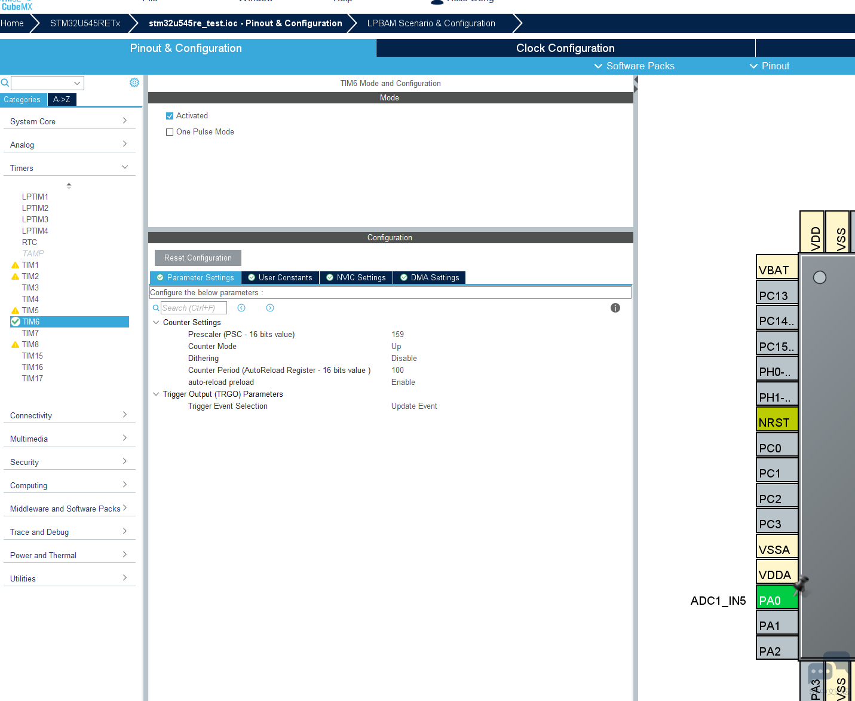Click the Trigger Event Selection value Update Event

(x=414, y=406)
